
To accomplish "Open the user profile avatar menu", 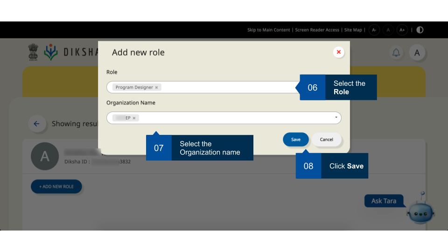I will click(417, 53).
